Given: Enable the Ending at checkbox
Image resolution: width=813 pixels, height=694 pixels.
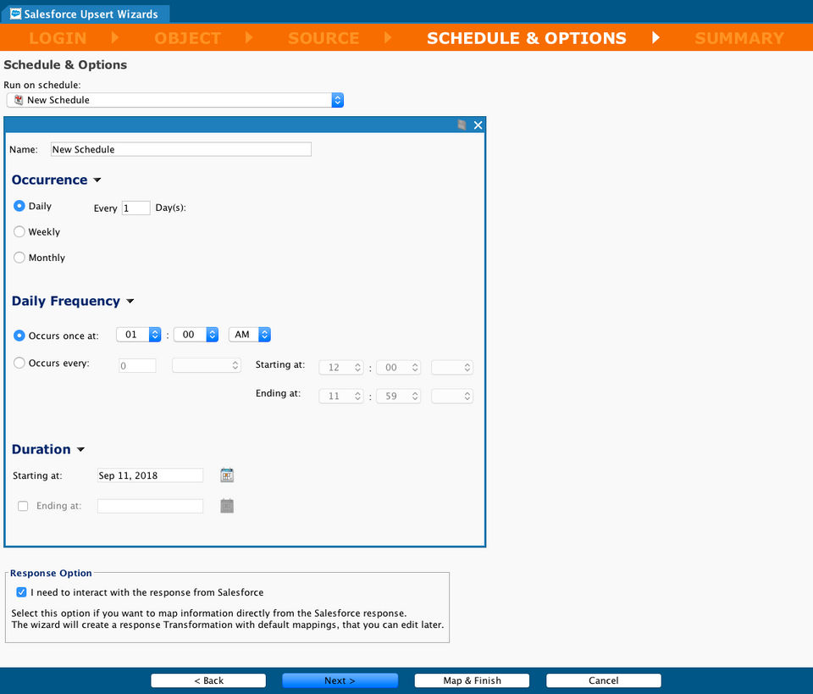Looking at the screenshot, I should (x=23, y=506).
